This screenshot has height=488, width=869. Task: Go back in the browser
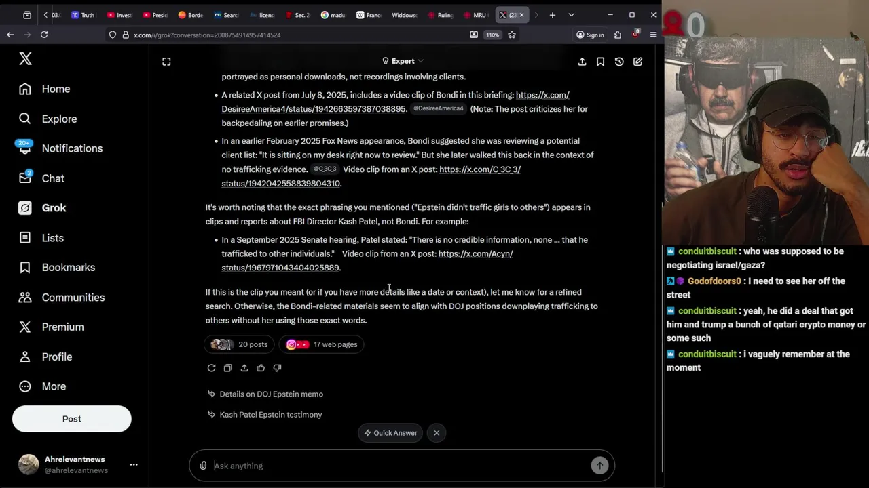click(10, 35)
